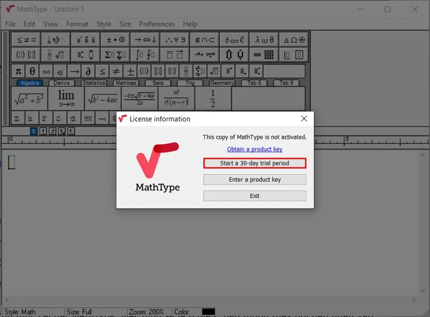Open the matrix templates palette

pos(264,55)
